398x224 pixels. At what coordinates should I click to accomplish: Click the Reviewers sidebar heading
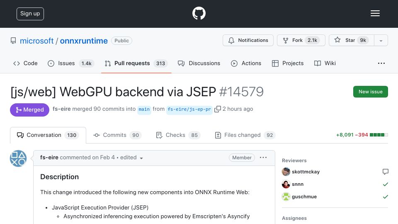click(x=294, y=161)
